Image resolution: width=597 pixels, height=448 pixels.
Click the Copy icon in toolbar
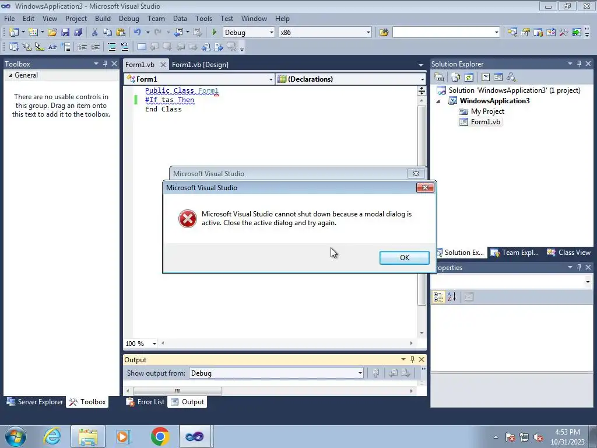(x=108, y=33)
